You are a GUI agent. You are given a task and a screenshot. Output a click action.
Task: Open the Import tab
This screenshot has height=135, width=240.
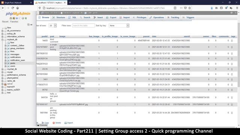click(124, 18)
